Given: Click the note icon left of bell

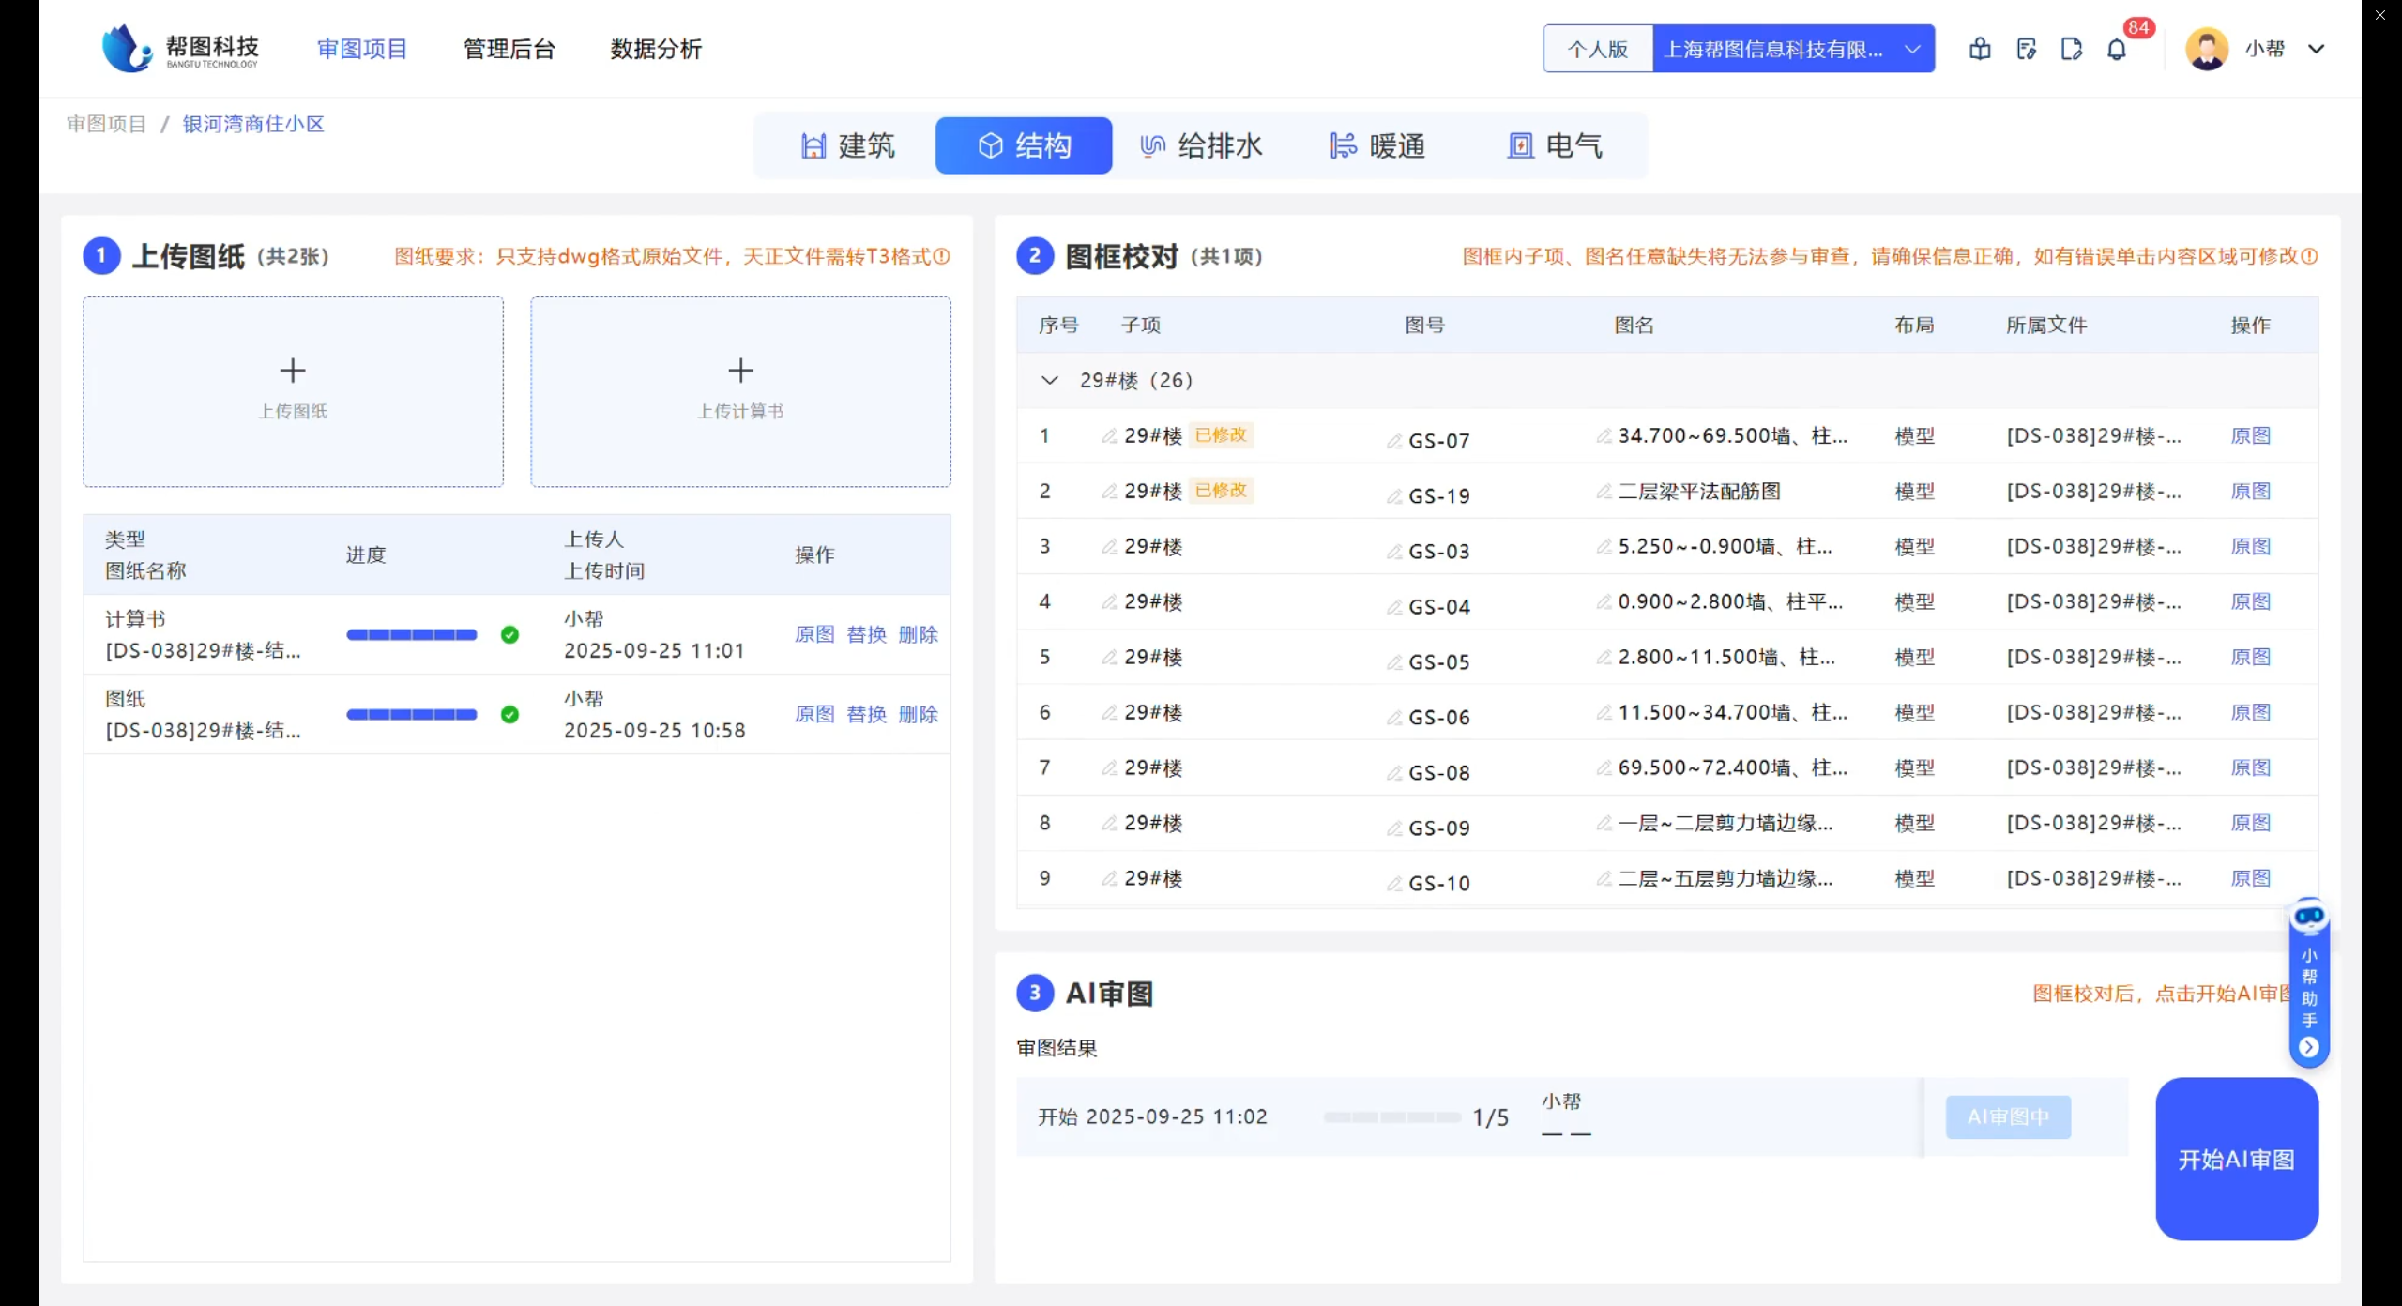Looking at the screenshot, I should pyautogui.click(x=2072, y=50).
